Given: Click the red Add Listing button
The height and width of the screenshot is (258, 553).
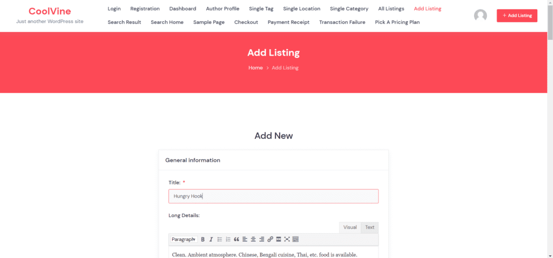Looking at the screenshot, I should [x=517, y=16].
